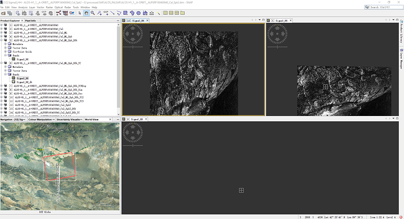Tile windows evenly using first grid icon
This screenshot has width=404, height=219.
[166, 13]
